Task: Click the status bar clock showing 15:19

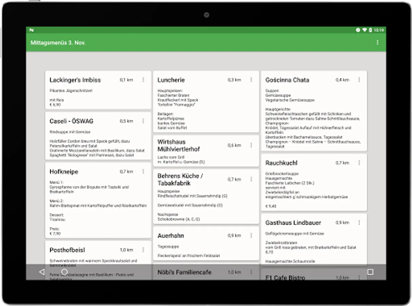Action: click(379, 30)
